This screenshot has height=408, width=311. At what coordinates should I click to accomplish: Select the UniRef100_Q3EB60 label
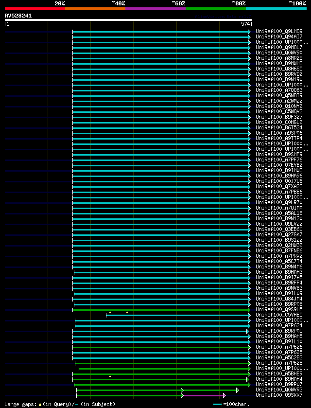coord(279,229)
